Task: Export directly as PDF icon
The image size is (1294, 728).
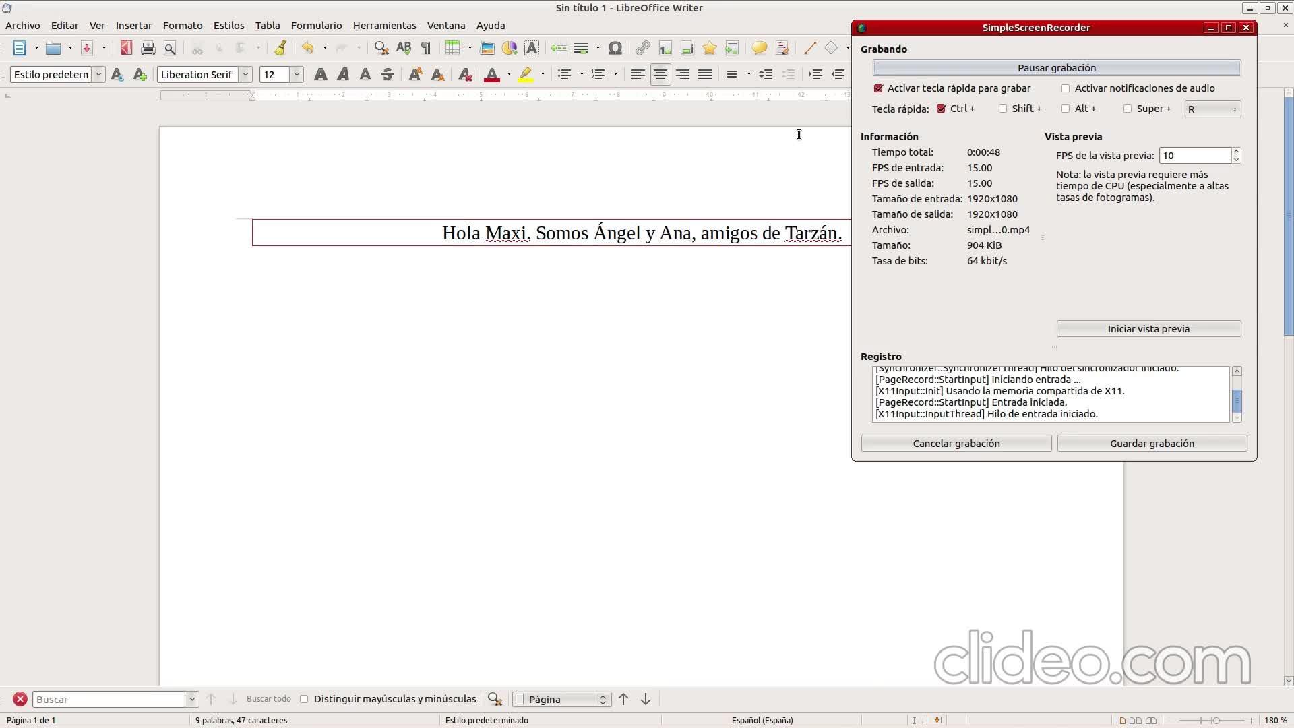Action: coord(126,48)
